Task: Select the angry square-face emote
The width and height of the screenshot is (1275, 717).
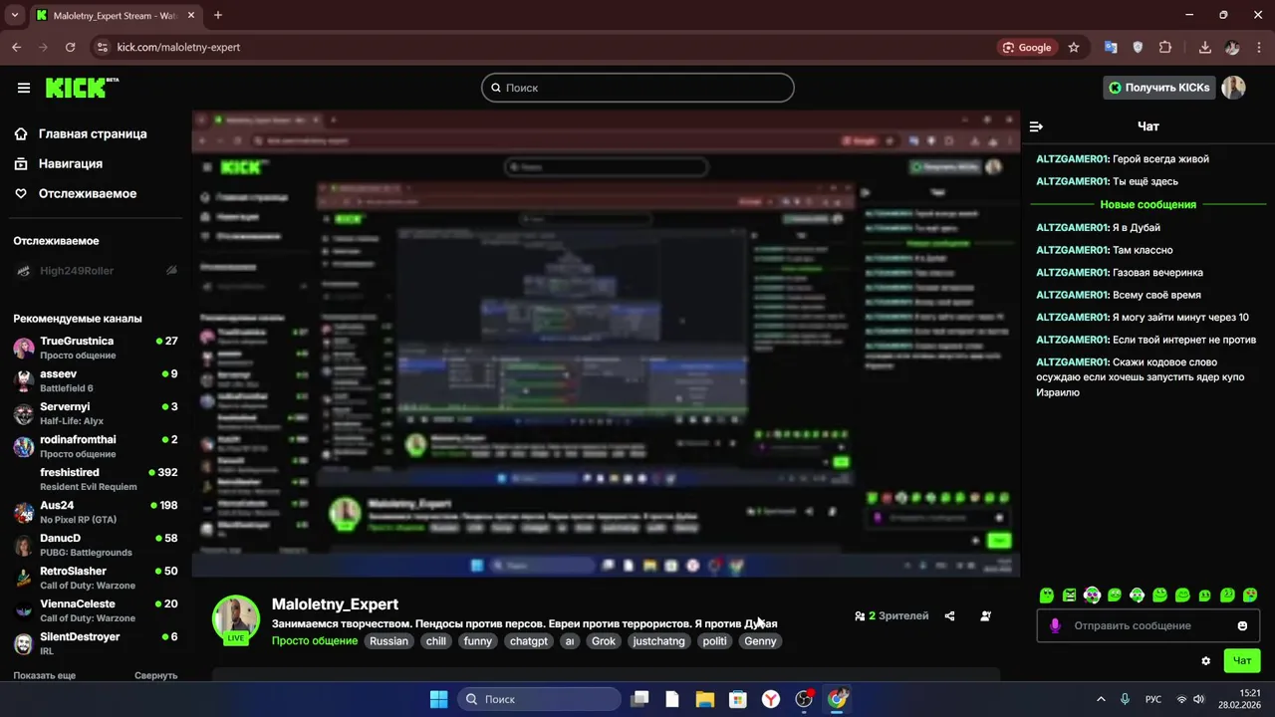Action: tap(1069, 595)
